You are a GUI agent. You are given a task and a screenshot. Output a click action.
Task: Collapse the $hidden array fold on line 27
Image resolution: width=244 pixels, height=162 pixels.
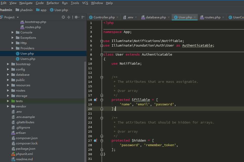coord(102,141)
